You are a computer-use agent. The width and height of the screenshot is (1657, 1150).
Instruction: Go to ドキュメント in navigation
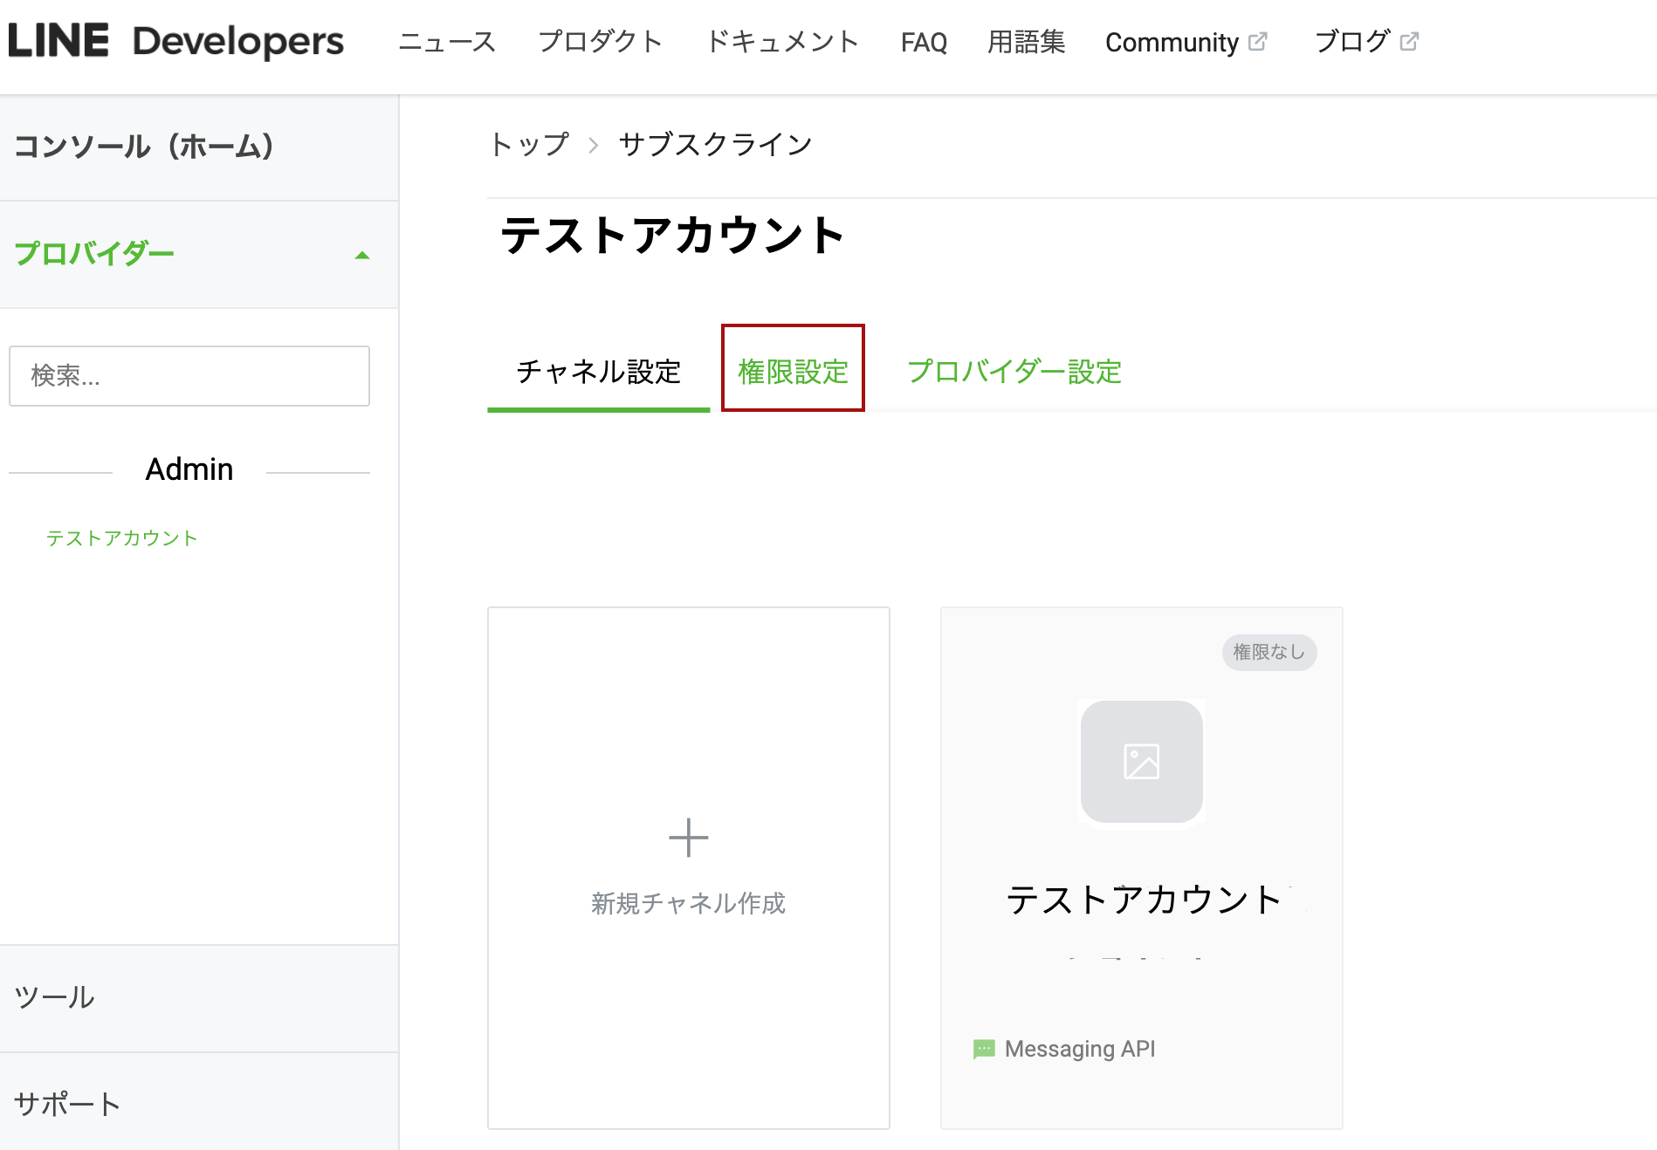pyautogui.click(x=782, y=42)
